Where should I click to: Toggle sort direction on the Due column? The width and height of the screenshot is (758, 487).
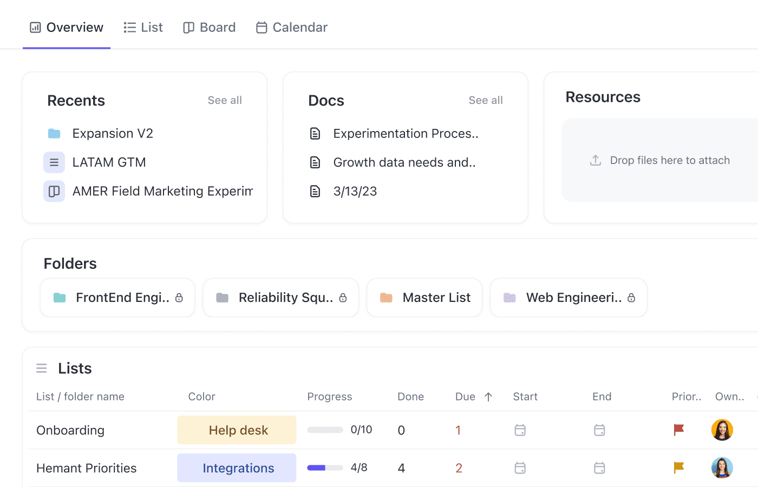click(x=488, y=396)
